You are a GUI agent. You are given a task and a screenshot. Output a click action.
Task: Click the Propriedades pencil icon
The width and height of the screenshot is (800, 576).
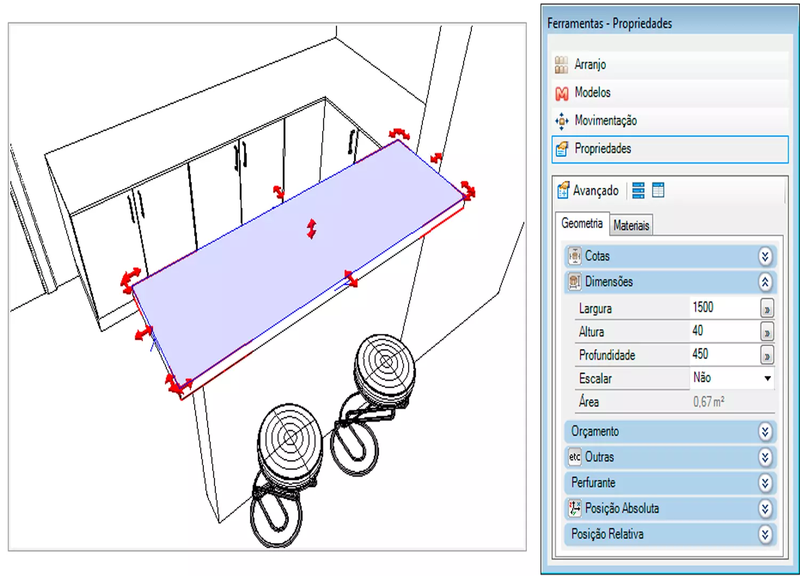pyautogui.click(x=562, y=149)
